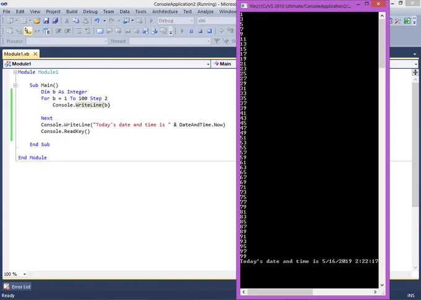Click the console window system menu icon
This screenshot has width=421, height=300.
(244, 6)
